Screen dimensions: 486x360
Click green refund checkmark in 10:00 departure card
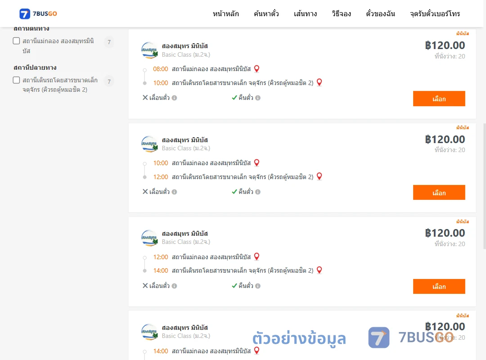click(x=234, y=192)
